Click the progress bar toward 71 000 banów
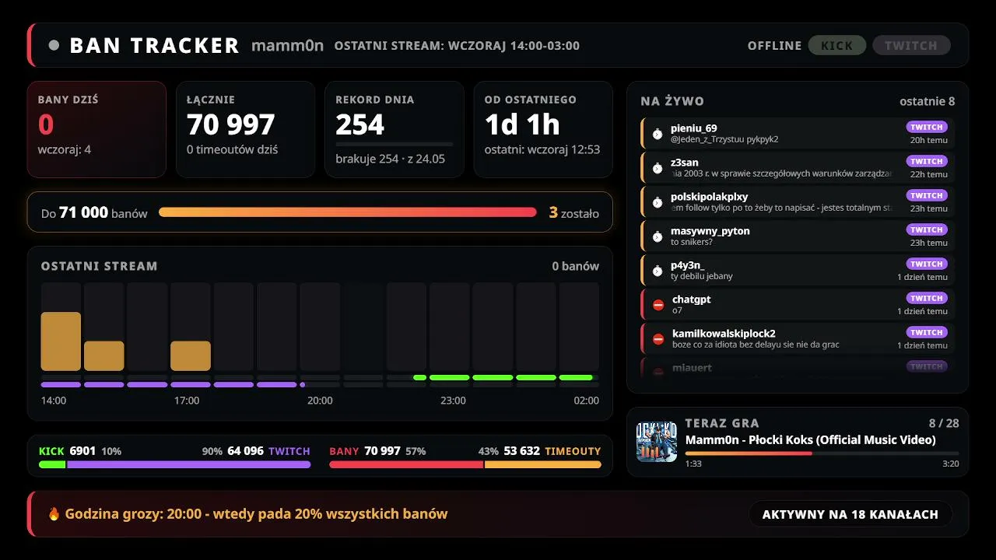Image resolution: width=996 pixels, height=560 pixels. (x=348, y=212)
